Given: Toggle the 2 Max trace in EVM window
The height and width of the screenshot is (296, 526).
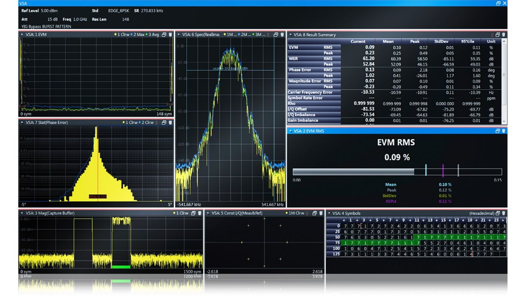Looking at the screenshot, I should click(x=138, y=35).
